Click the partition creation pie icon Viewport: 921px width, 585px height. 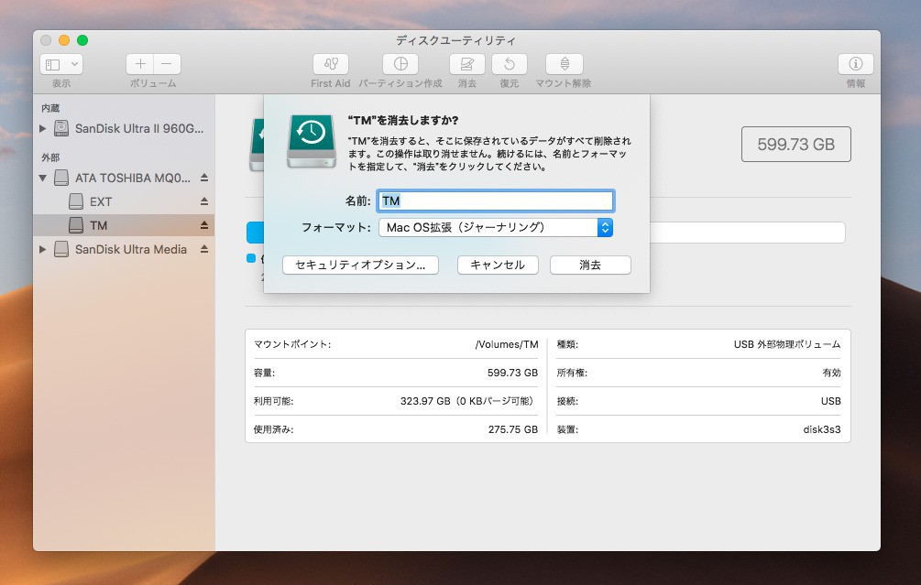click(x=400, y=64)
